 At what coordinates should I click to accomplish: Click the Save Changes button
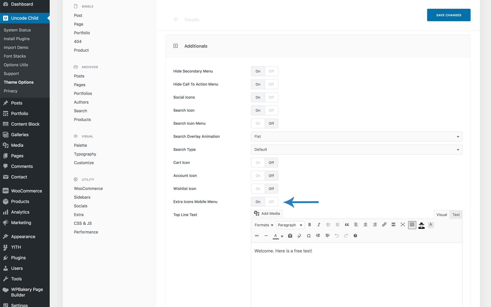coord(449,15)
